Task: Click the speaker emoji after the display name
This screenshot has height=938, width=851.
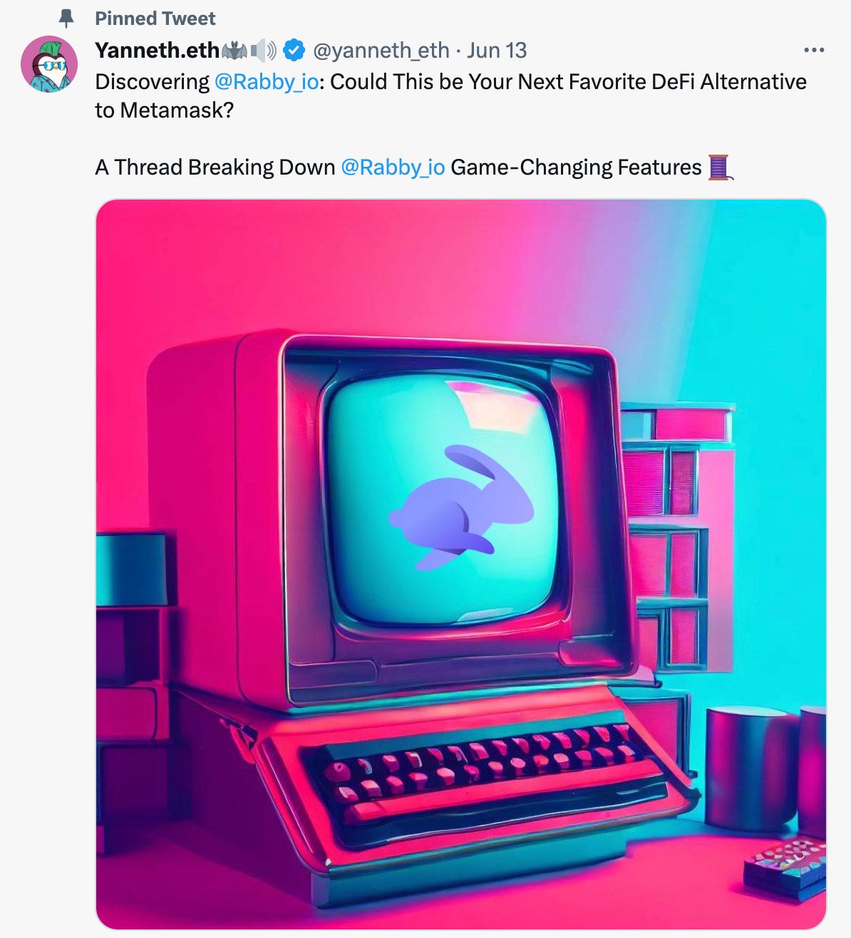Action: [x=264, y=51]
